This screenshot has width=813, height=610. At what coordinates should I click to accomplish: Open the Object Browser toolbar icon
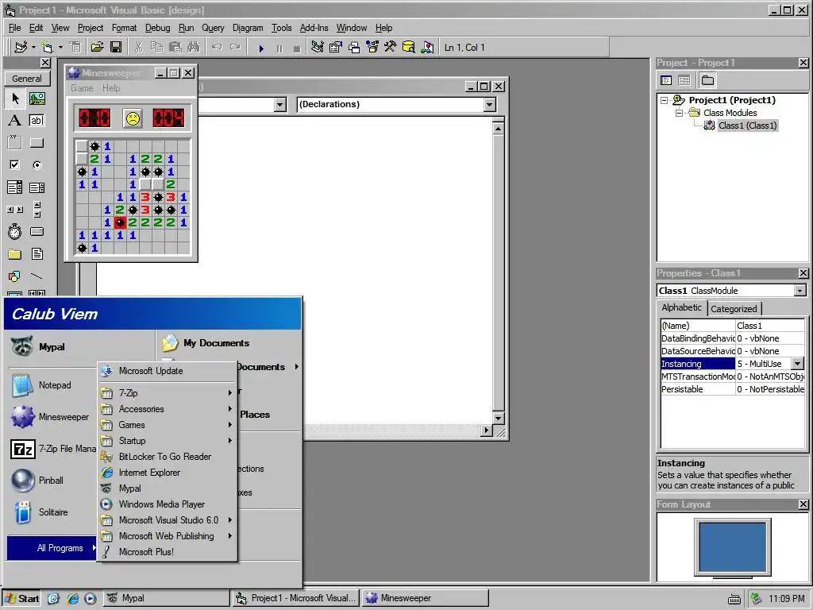372,48
